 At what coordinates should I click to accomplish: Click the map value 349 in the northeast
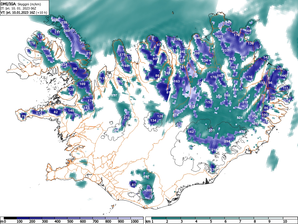(228, 22)
